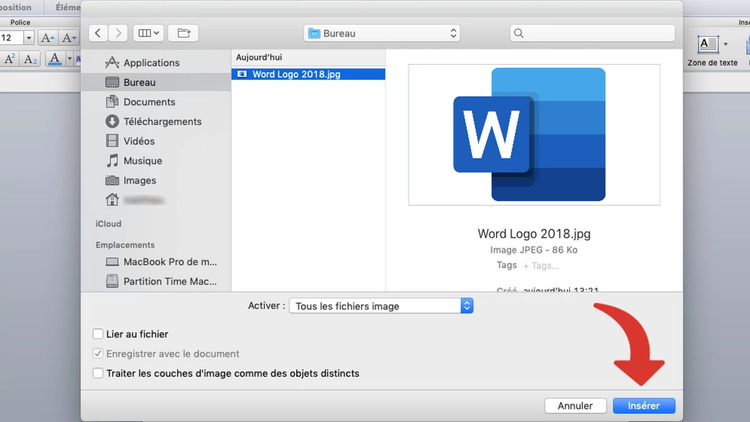Open the column view options dropdown
The image size is (750, 422).
click(149, 33)
